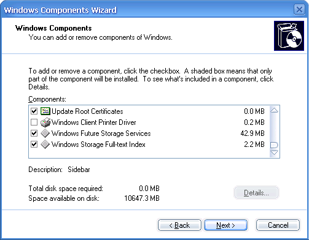Go back with the Back button

point(179,225)
